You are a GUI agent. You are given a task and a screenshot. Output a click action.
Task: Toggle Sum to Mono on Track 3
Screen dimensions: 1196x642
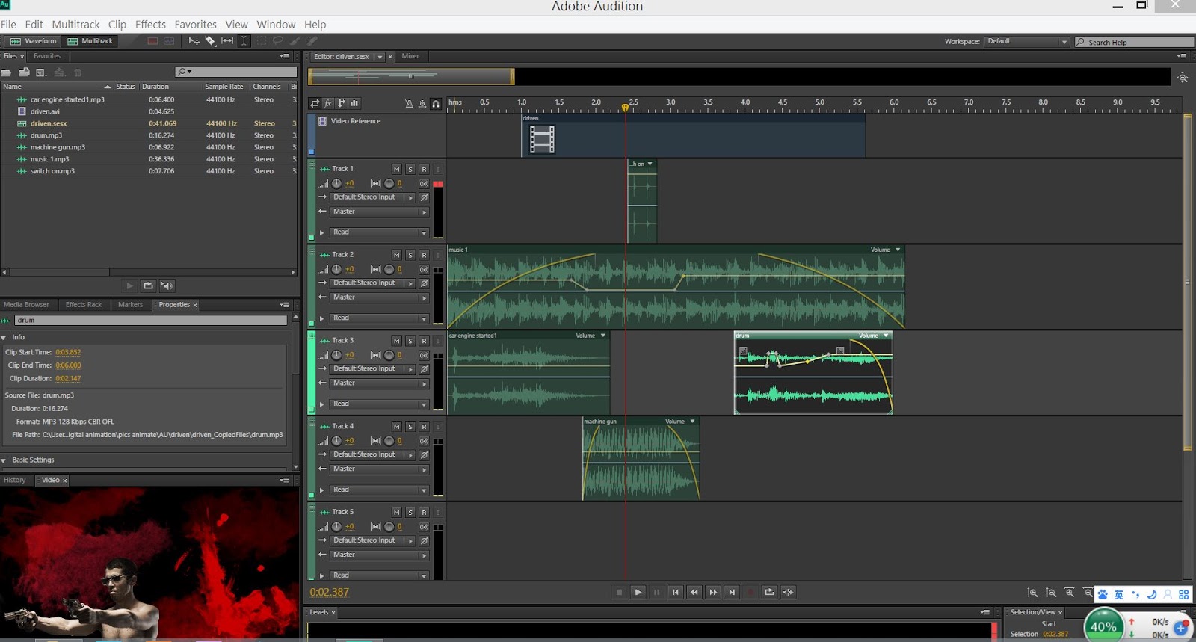coord(424,355)
